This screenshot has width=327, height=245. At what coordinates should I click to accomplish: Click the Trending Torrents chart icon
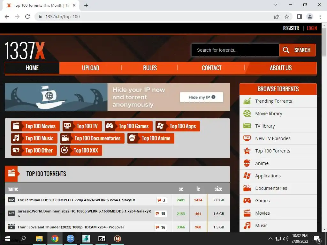(247, 101)
